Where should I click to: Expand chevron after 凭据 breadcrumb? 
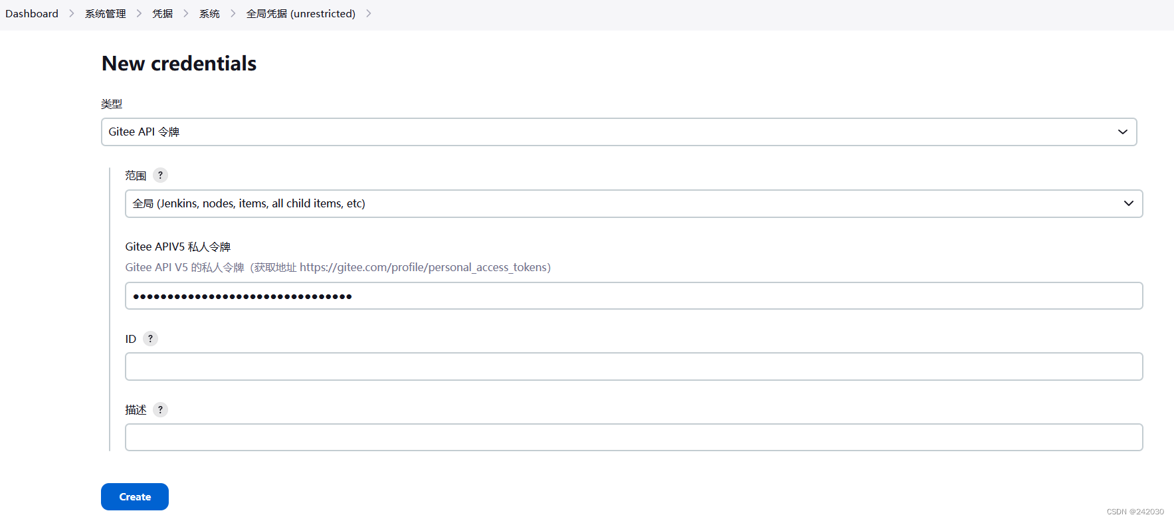click(x=186, y=13)
